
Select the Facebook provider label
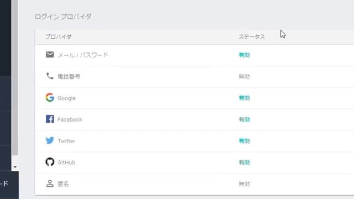click(70, 119)
